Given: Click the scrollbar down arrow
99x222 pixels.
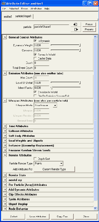Looking at the screenshot, I should [x=95, y=208].
